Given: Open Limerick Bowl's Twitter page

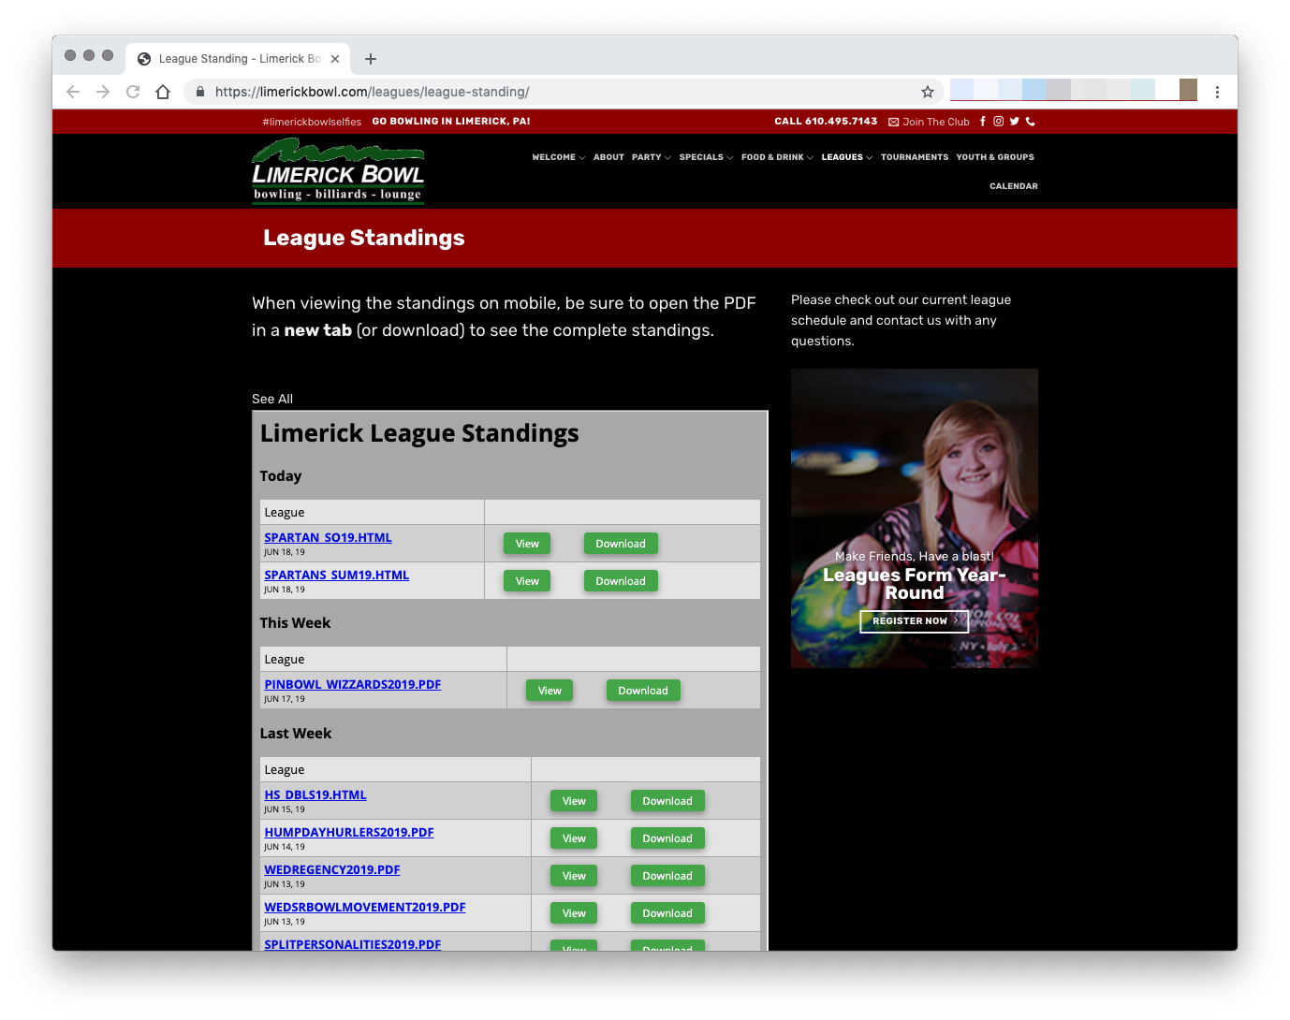Looking at the screenshot, I should (1014, 121).
